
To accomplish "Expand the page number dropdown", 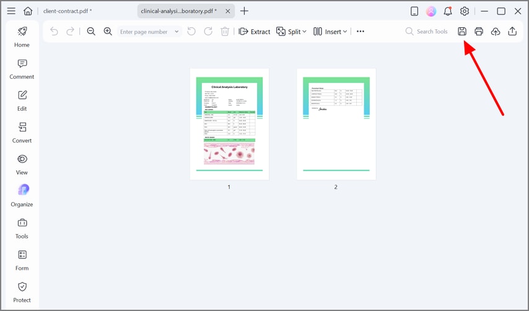I will pyautogui.click(x=177, y=32).
